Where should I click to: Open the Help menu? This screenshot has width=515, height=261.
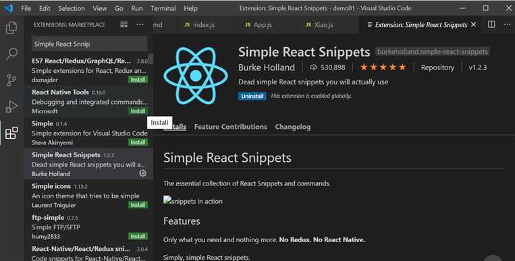tap(190, 8)
